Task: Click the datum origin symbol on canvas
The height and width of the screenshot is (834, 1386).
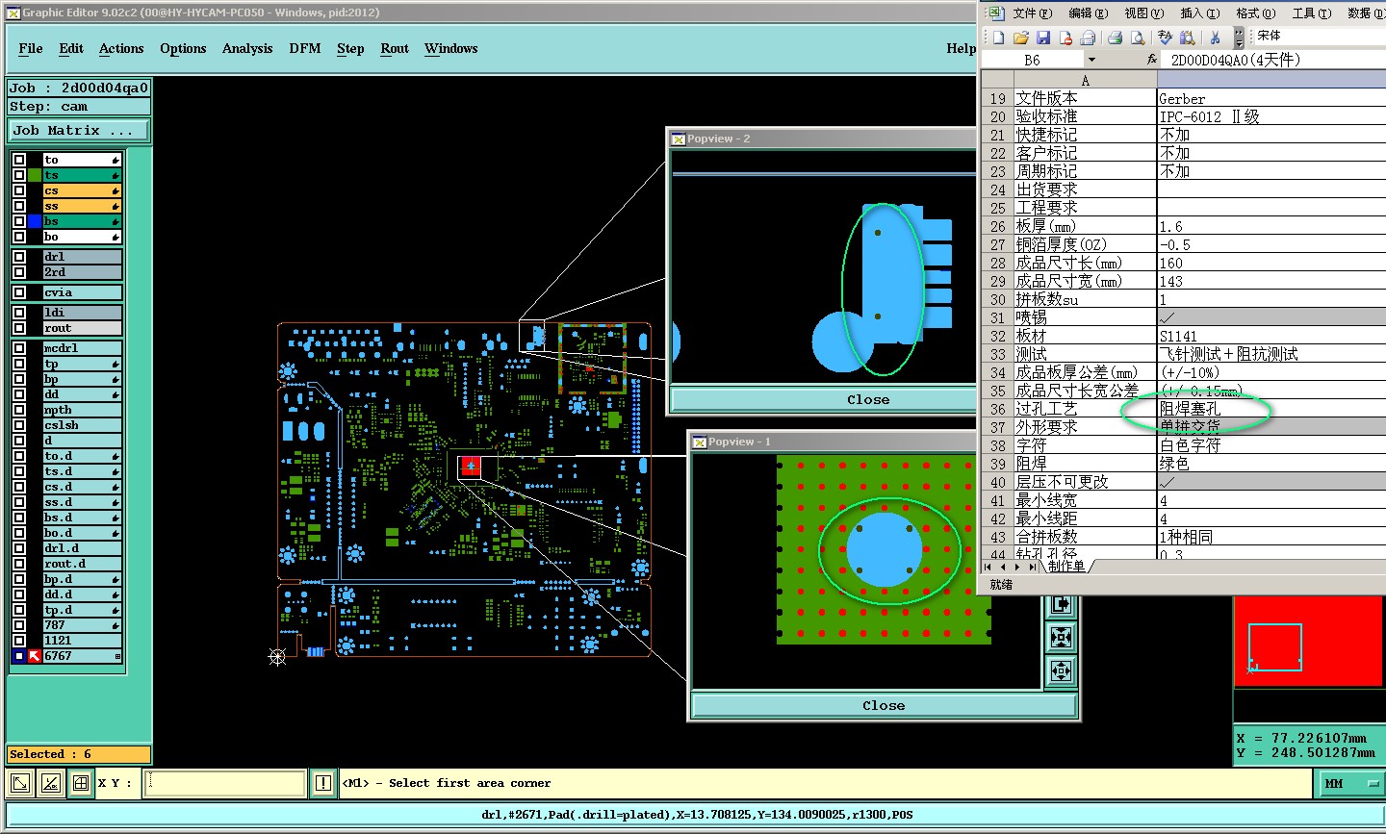Action: 277,657
